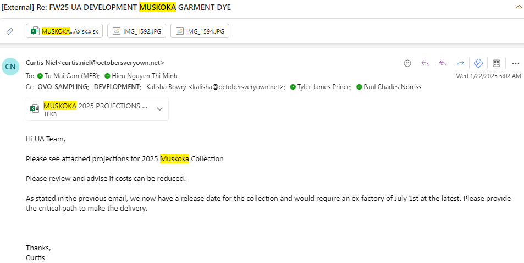The width and height of the screenshot is (524, 263).
Task: Click Cc recipient Tyler James Prince
Action: [x=324, y=87]
